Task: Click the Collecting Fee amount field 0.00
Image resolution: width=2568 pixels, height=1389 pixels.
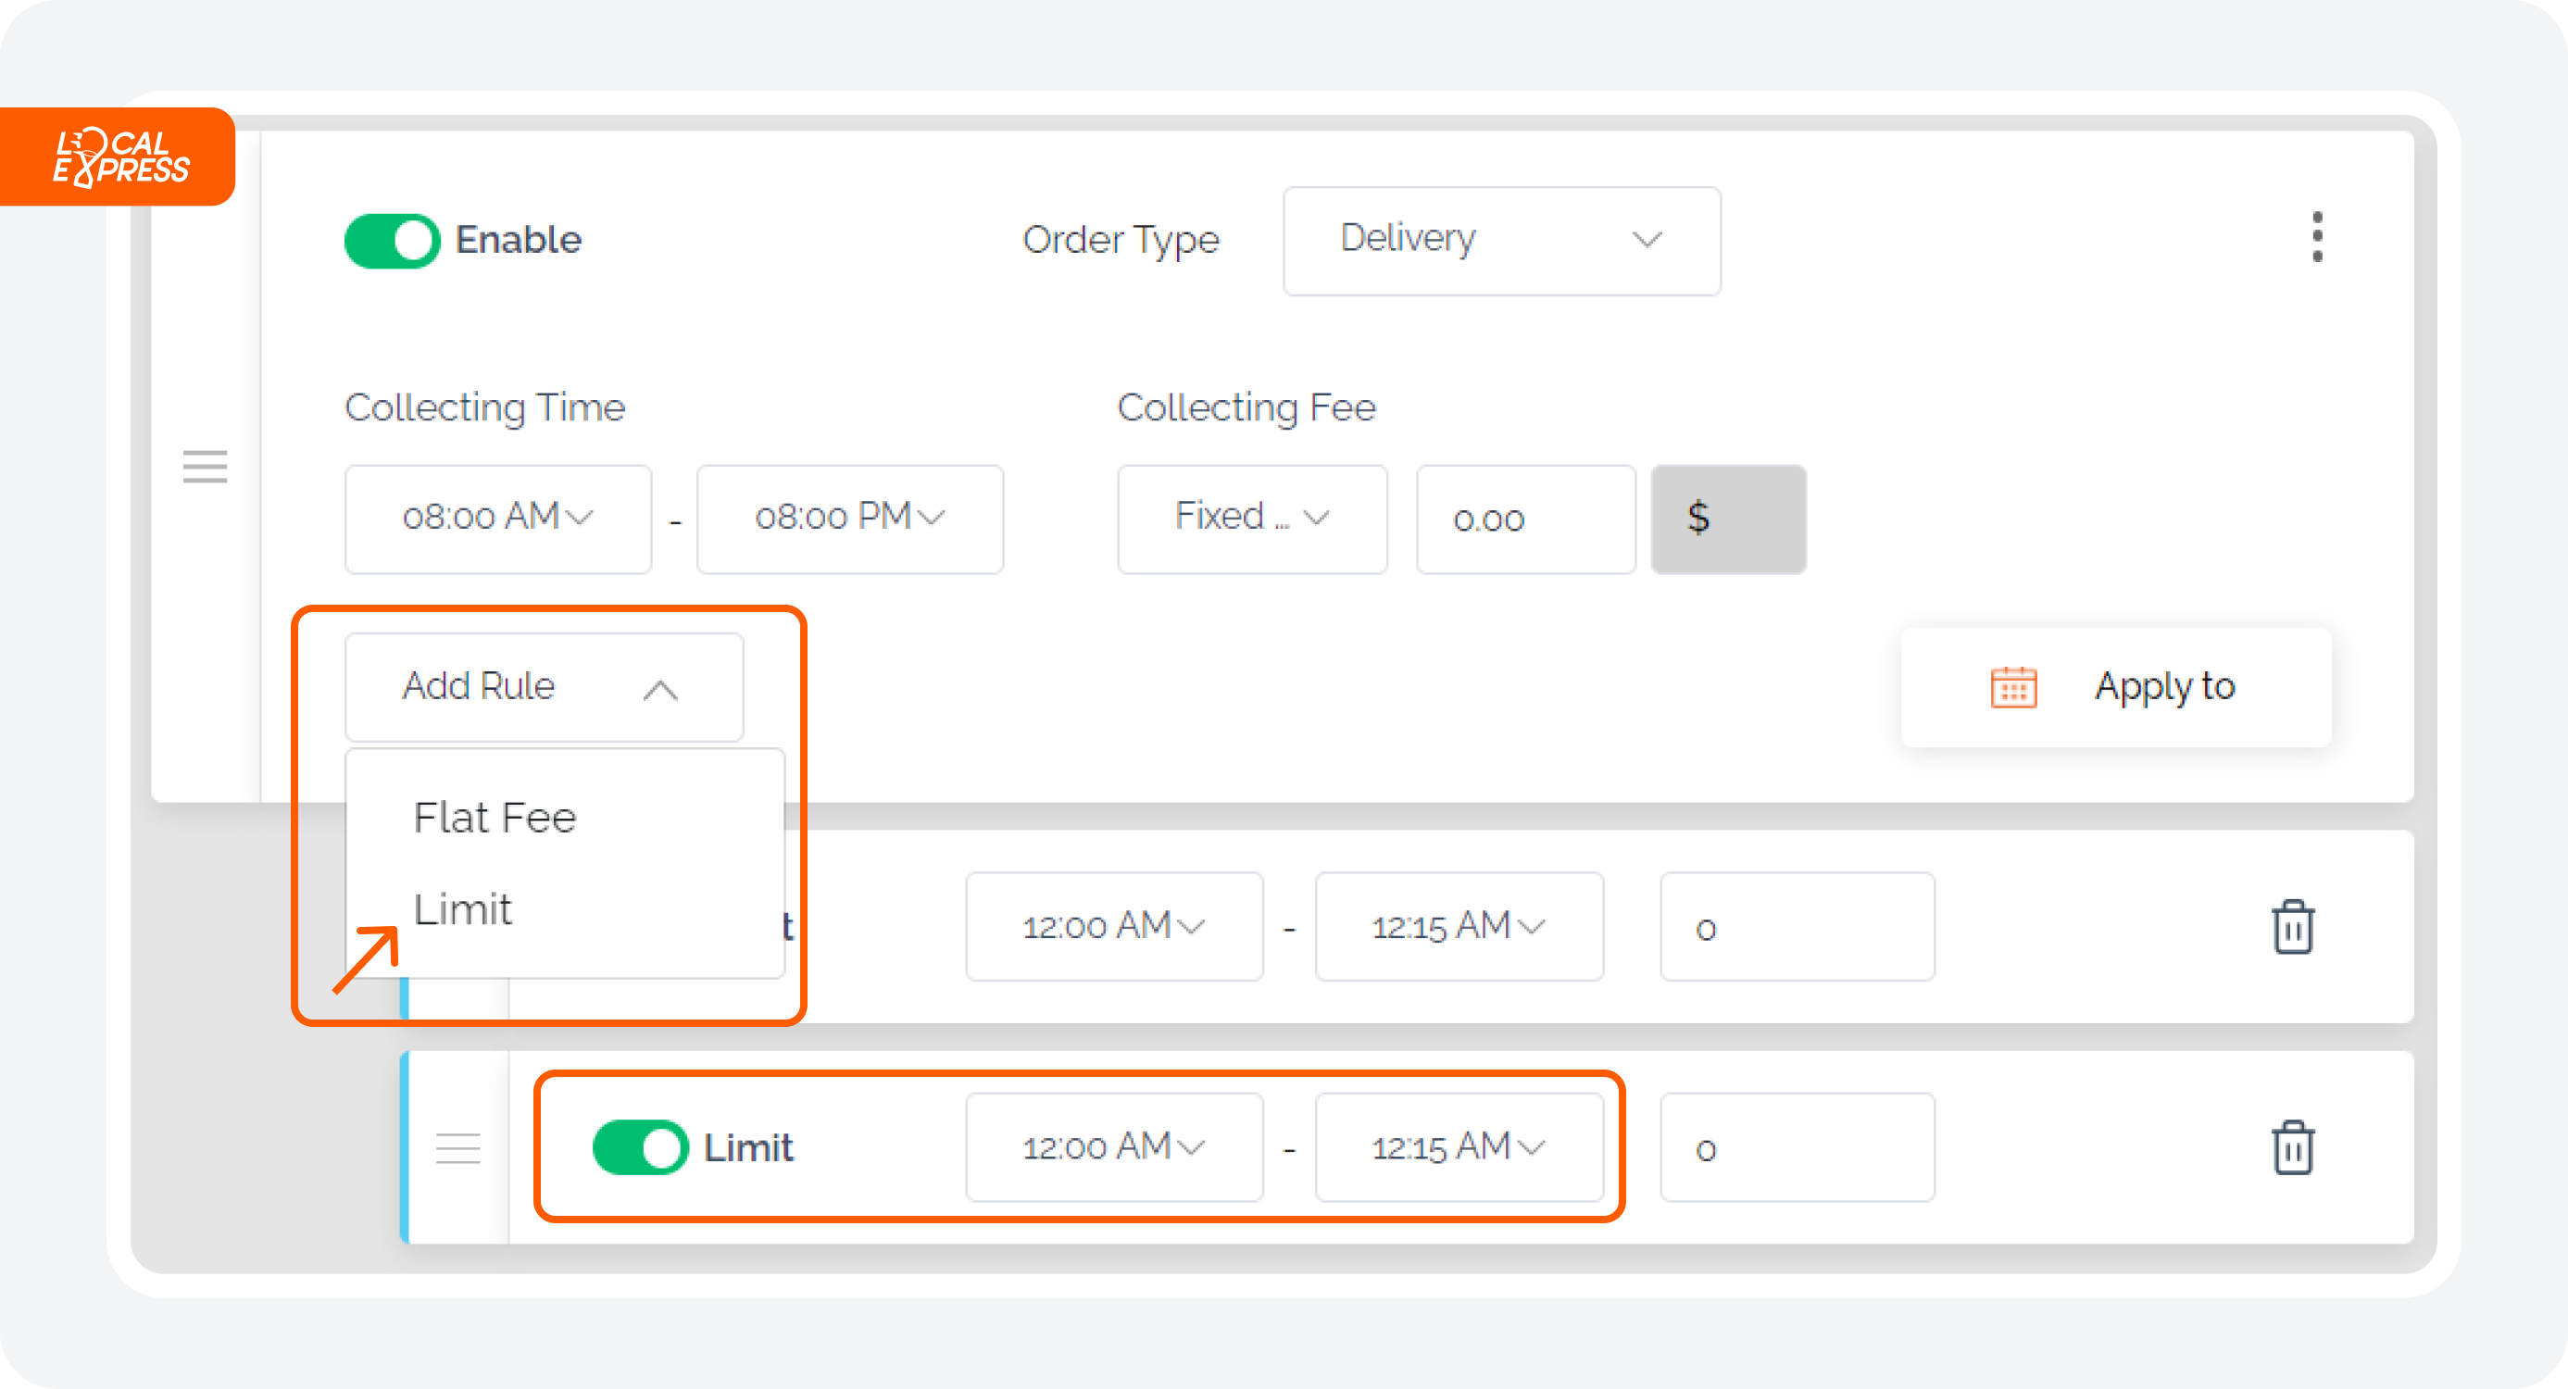Action: pos(1525,519)
